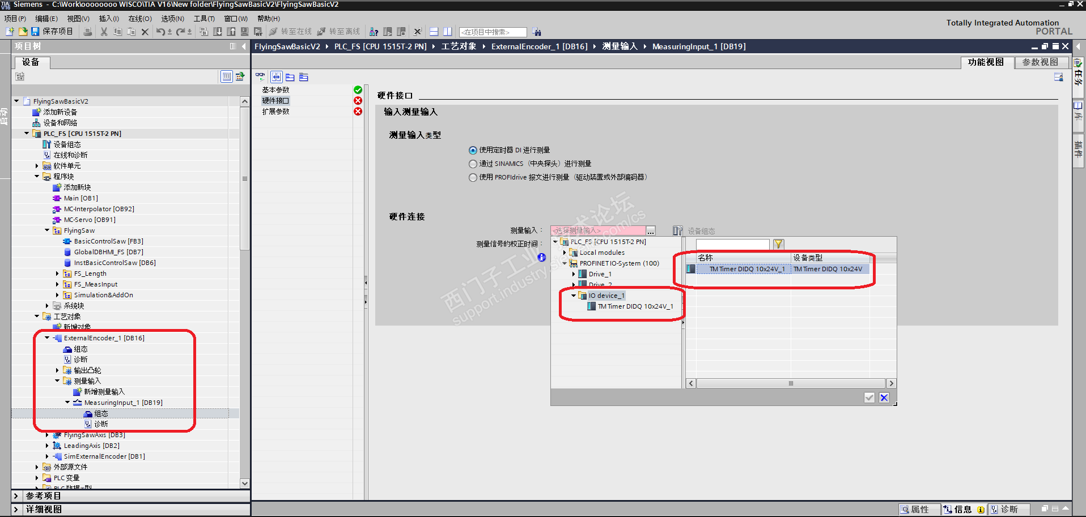Click 转至离线 go offline button
This screenshot has height=517, width=1086.
point(338,32)
